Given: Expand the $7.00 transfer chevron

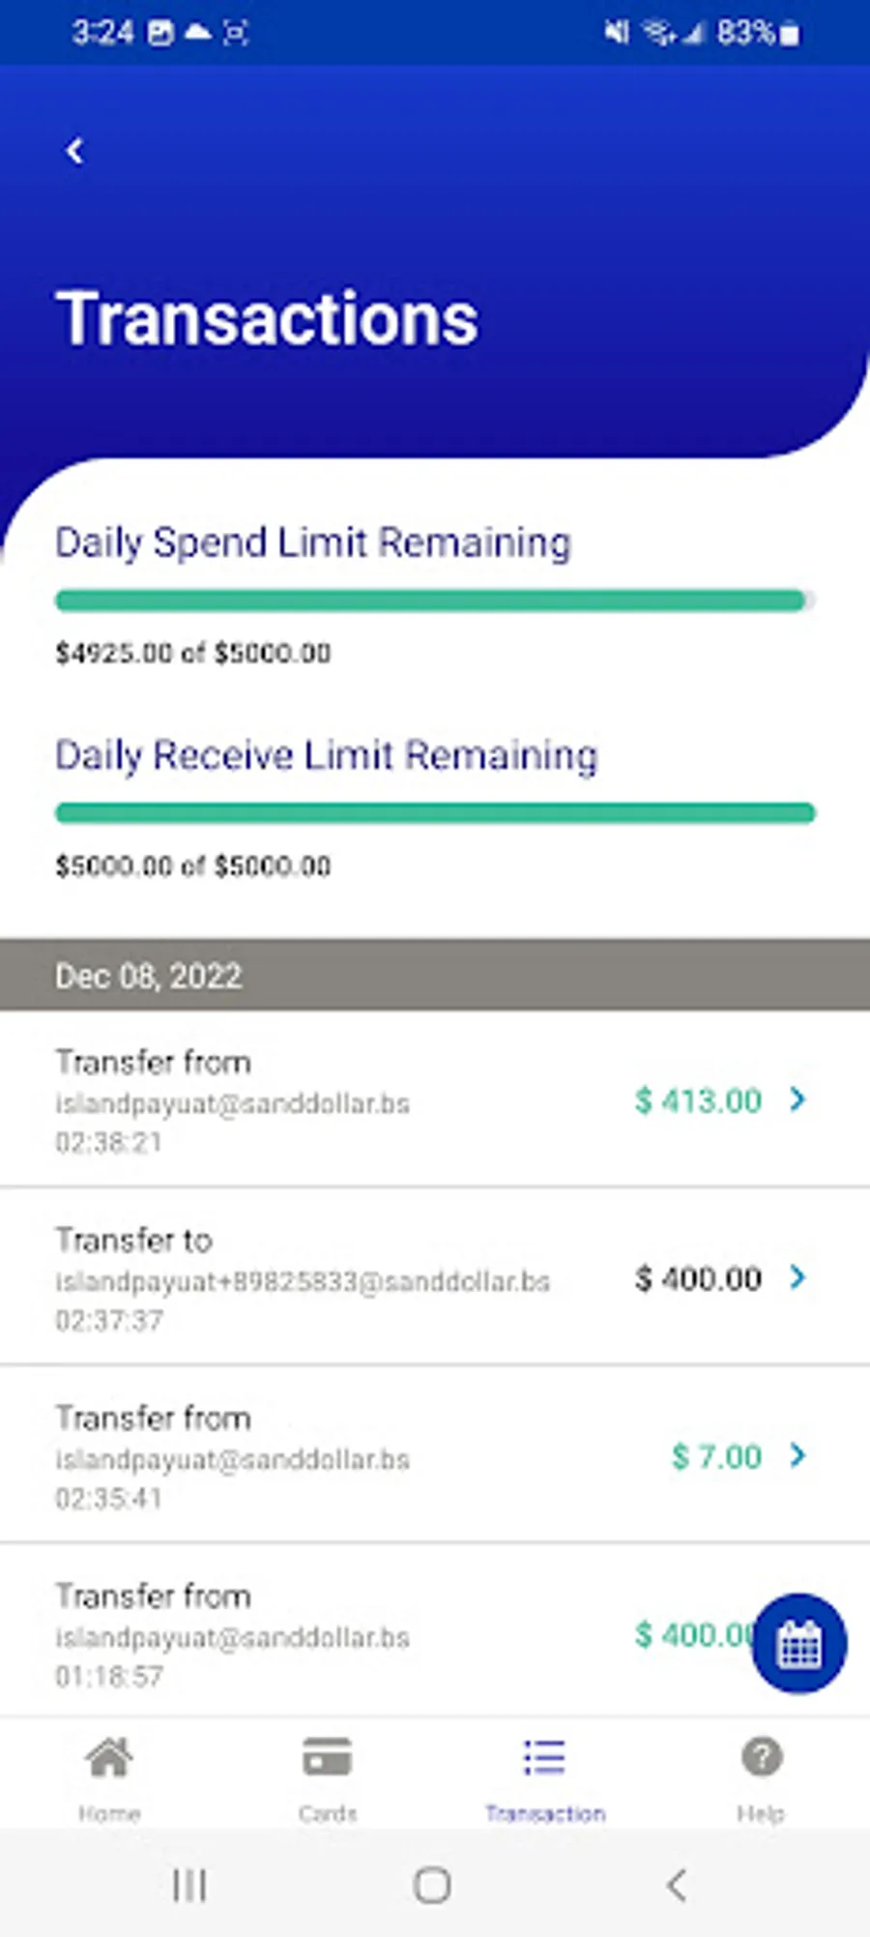Looking at the screenshot, I should pyautogui.click(x=797, y=1455).
